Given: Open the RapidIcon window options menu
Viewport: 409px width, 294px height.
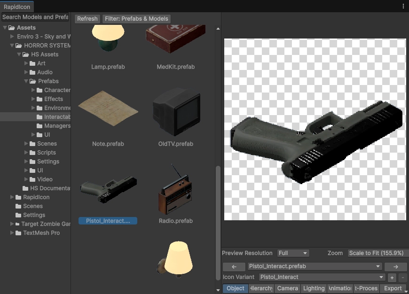Looking at the screenshot, I should (403, 7).
